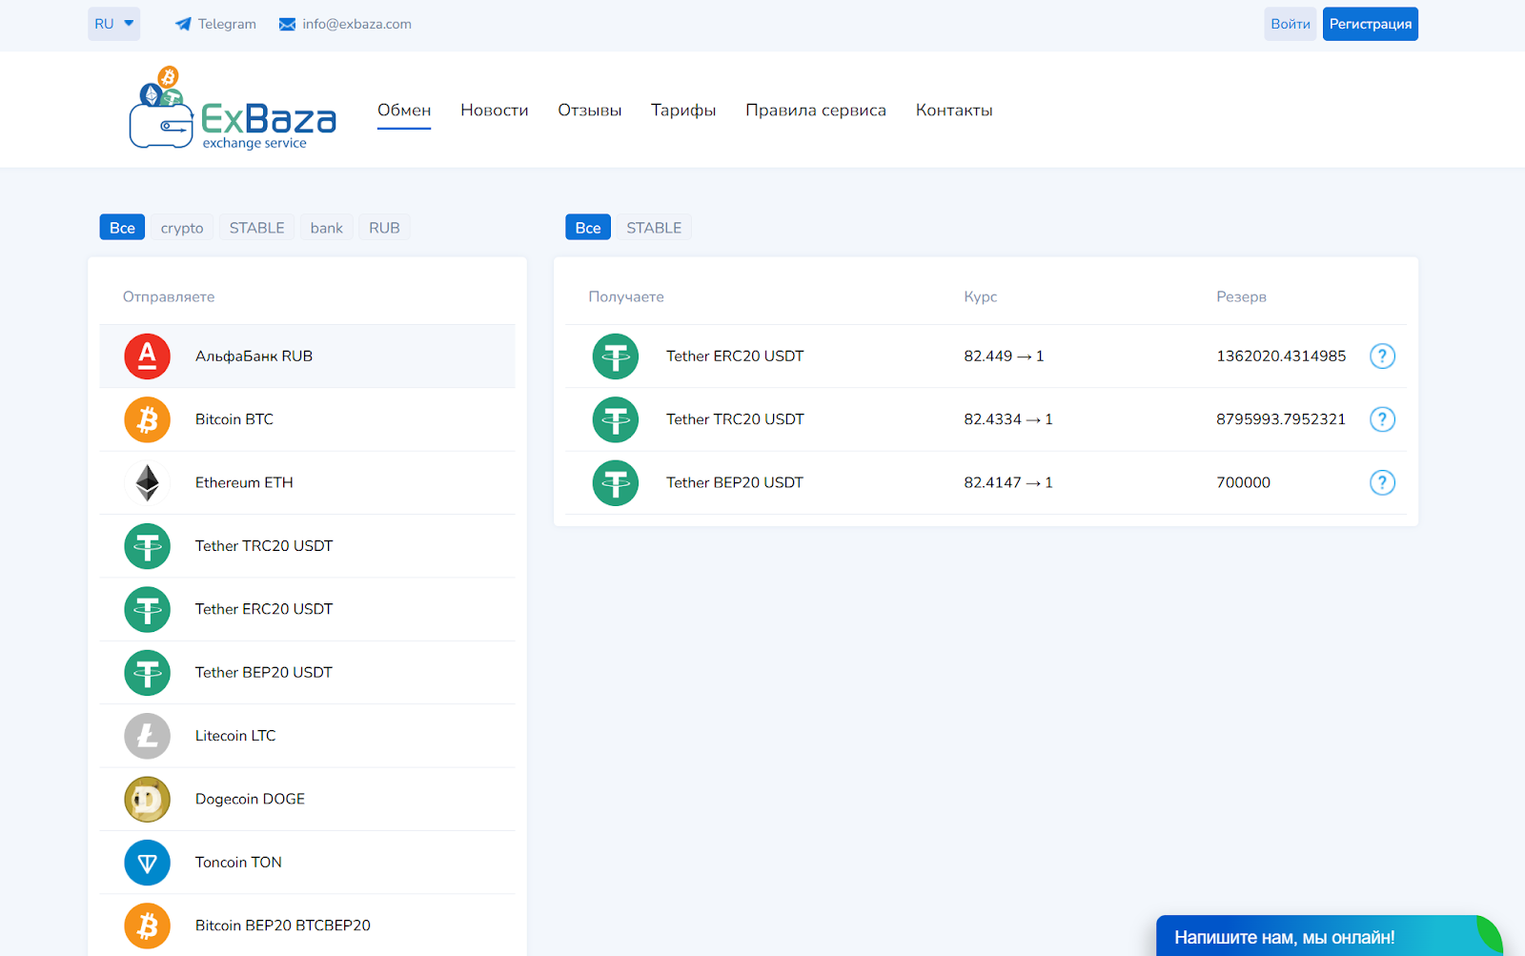Select Ethereum ETH to send
Screen dimensions: 1525x956
coord(307,483)
